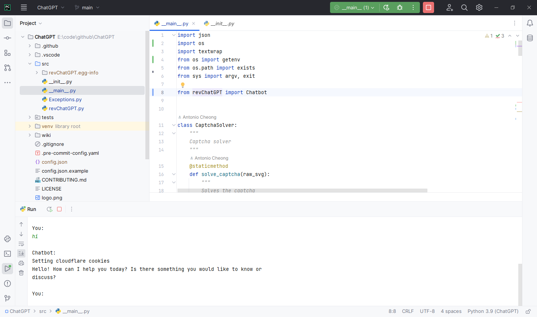Image resolution: width=537 pixels, height=317 pixels.
Task: Click the intention lightbulb near line 8
Action: [x=182, y=84]
